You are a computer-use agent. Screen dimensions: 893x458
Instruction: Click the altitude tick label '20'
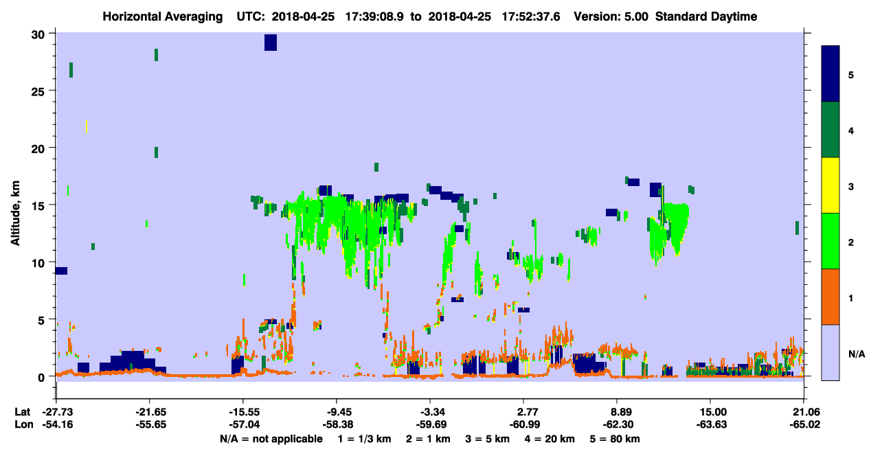(x=40, y=148)
